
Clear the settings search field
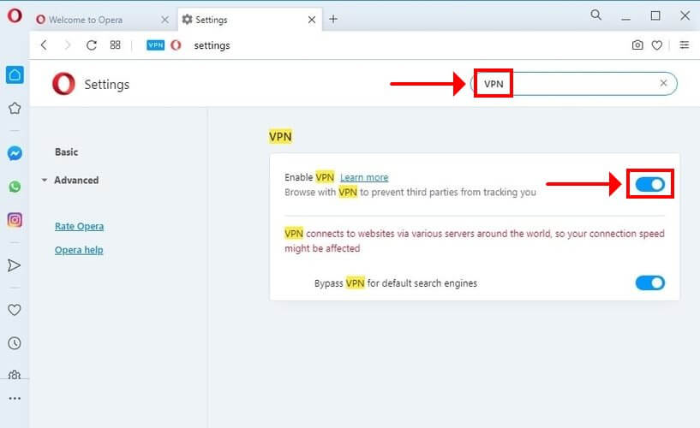click(x=663, y=83)
